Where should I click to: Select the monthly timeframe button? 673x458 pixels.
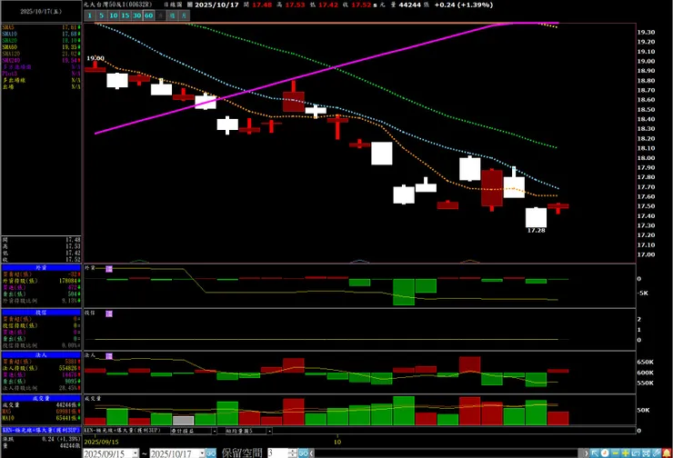(184, 15)
